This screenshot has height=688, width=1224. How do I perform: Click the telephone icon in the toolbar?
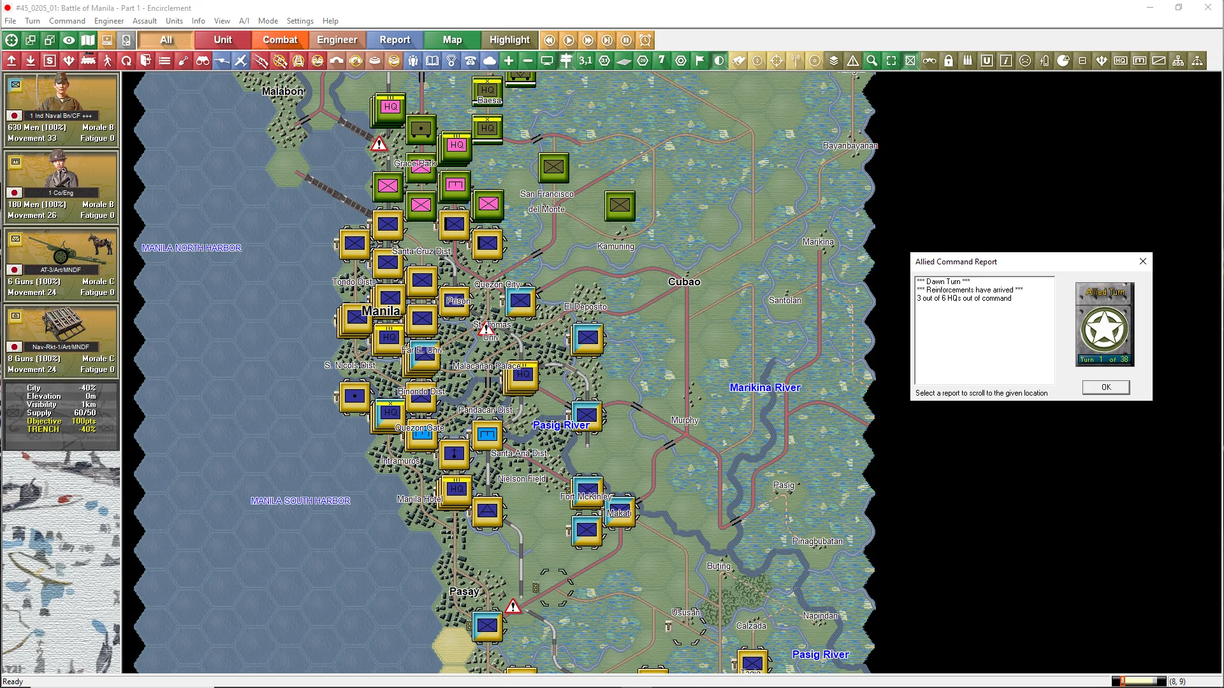tap(470, 61)
